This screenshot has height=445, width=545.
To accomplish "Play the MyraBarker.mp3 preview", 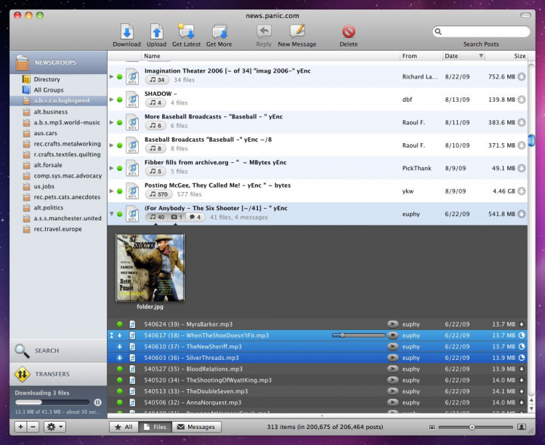I will point(392,324).
